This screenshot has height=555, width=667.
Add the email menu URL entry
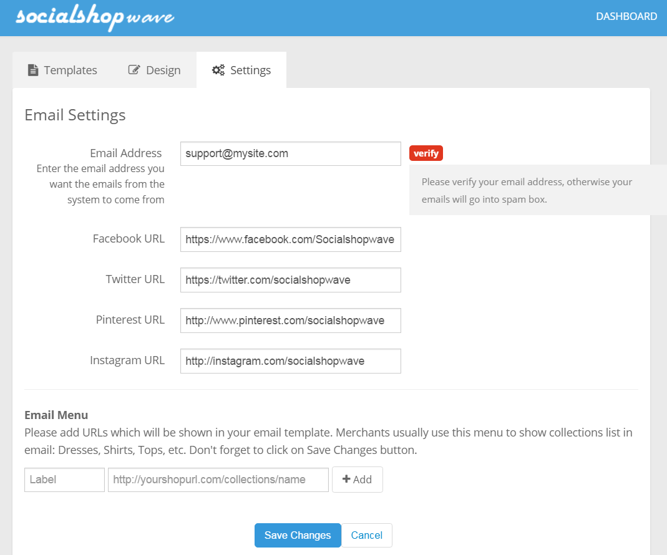click(x=358, y=480)
